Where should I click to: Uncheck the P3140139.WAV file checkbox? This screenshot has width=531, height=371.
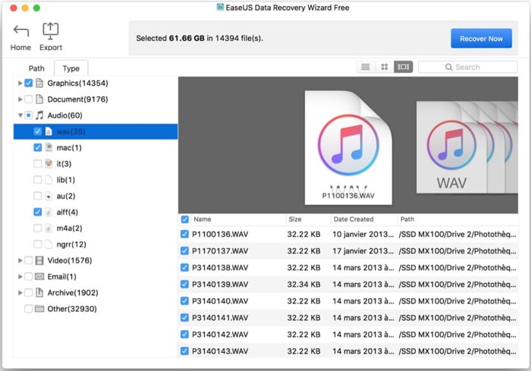pyautogui.click(x=184, y=285)
